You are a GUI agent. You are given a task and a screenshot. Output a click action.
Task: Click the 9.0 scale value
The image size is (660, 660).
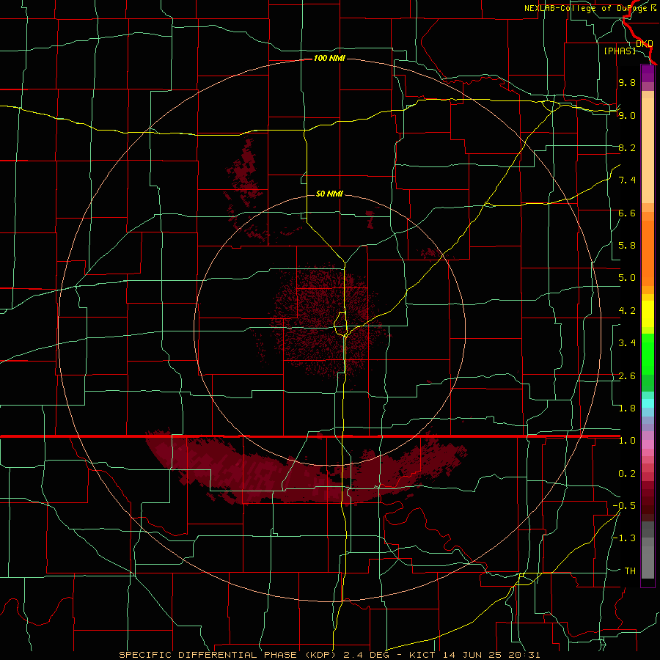coord(627,115)
